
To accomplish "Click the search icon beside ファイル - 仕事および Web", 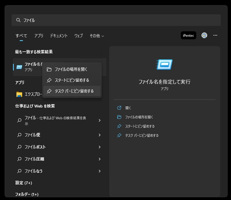I will pos(19,120).
